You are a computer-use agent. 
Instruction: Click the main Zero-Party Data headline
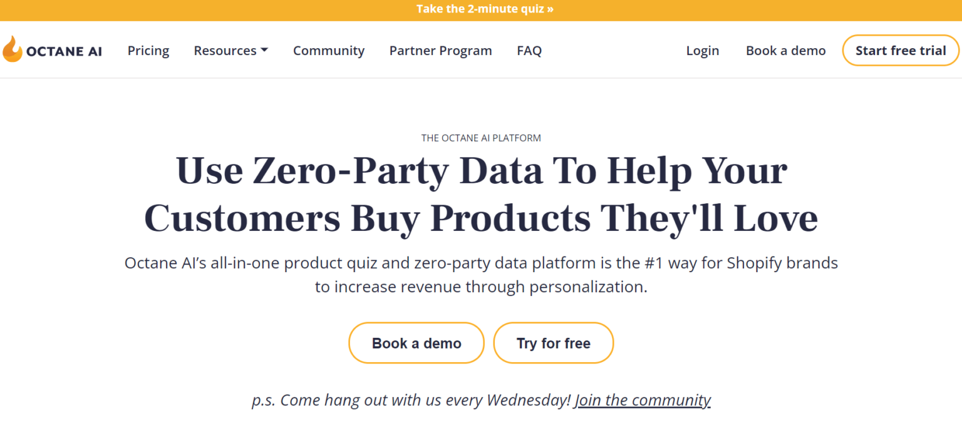(481, 194)
